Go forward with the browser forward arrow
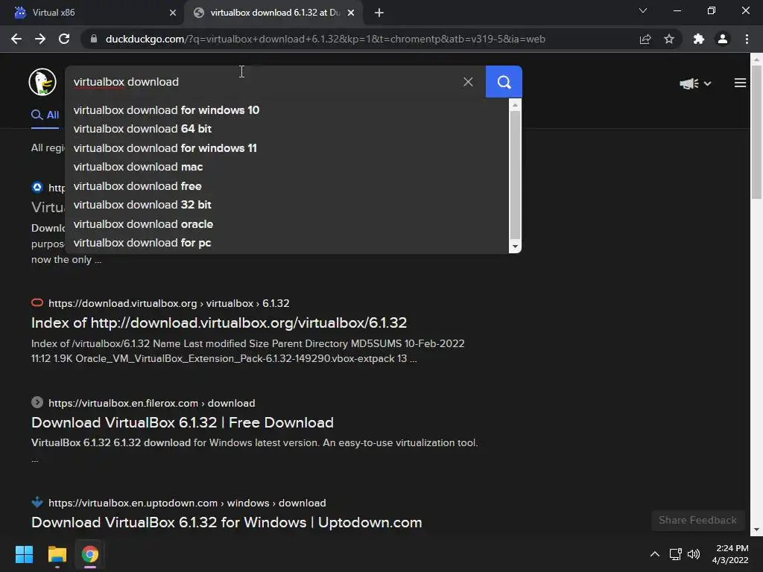This screenshot has width=763, height=572. 40,39
